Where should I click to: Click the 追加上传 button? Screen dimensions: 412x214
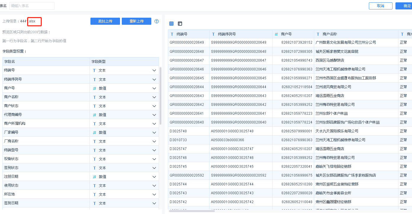(105, 21)
